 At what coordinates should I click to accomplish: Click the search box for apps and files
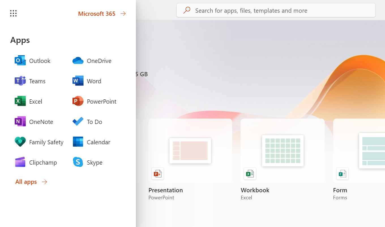point(276,10)
